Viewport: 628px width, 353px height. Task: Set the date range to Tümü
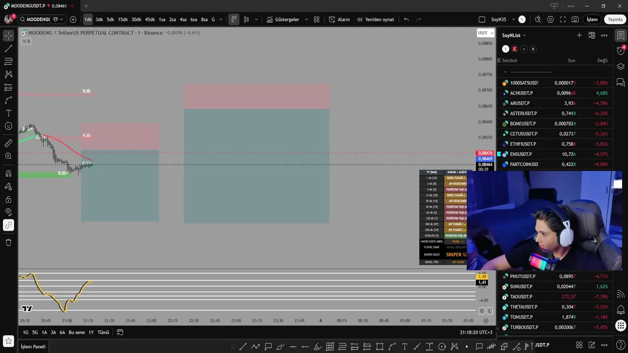click(x=103, y=332)
